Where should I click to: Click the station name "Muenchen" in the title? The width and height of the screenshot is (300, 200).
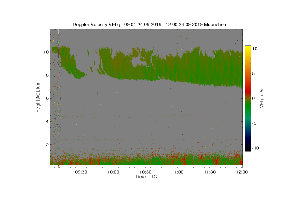coord(215,24)
